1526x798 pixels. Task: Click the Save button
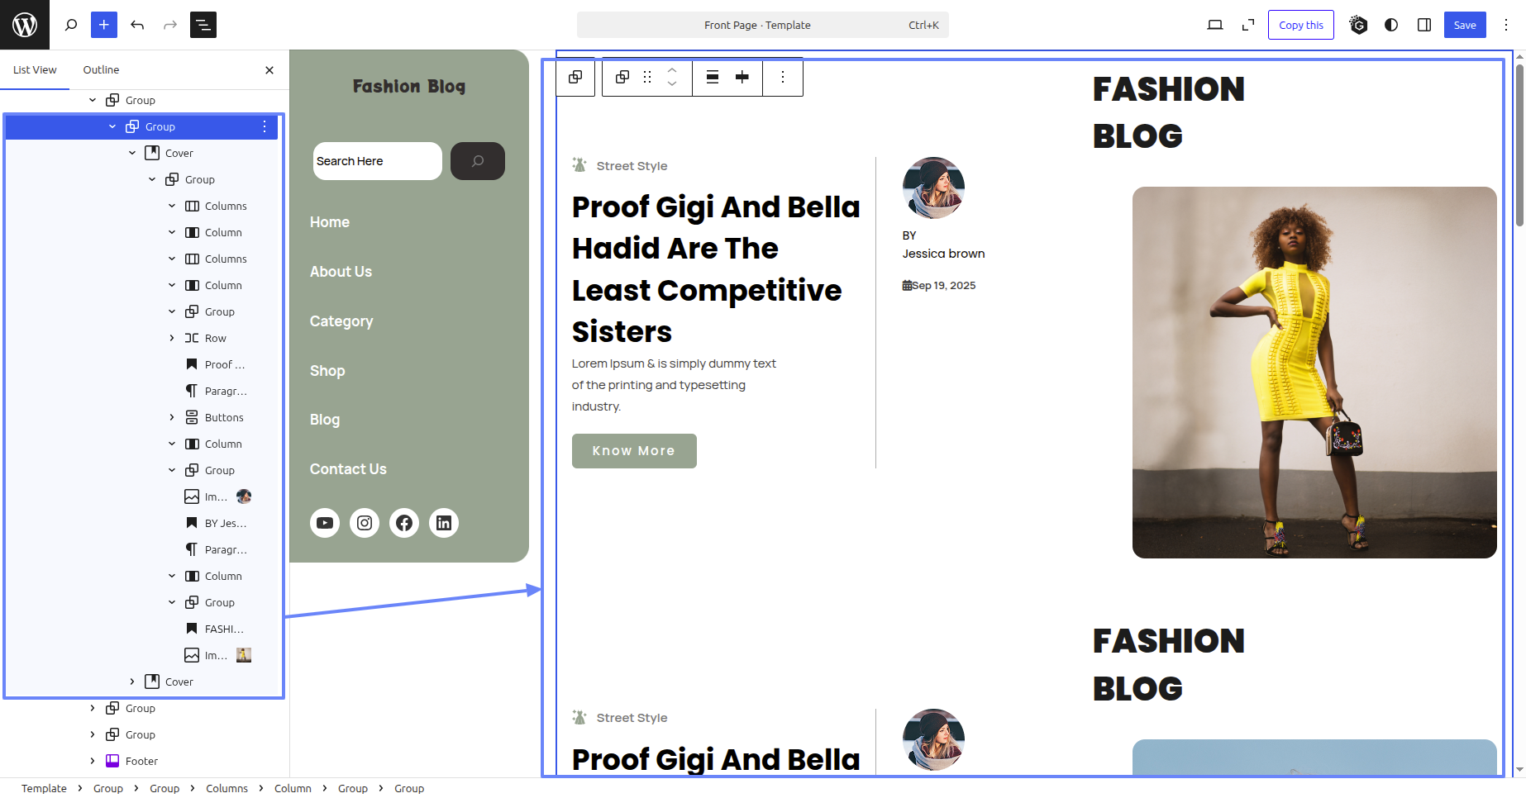[x=1464, y=25]
